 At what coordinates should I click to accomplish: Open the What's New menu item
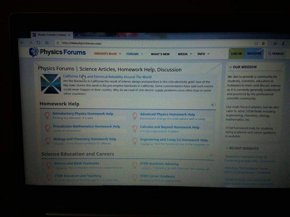(x=160, y=54)
